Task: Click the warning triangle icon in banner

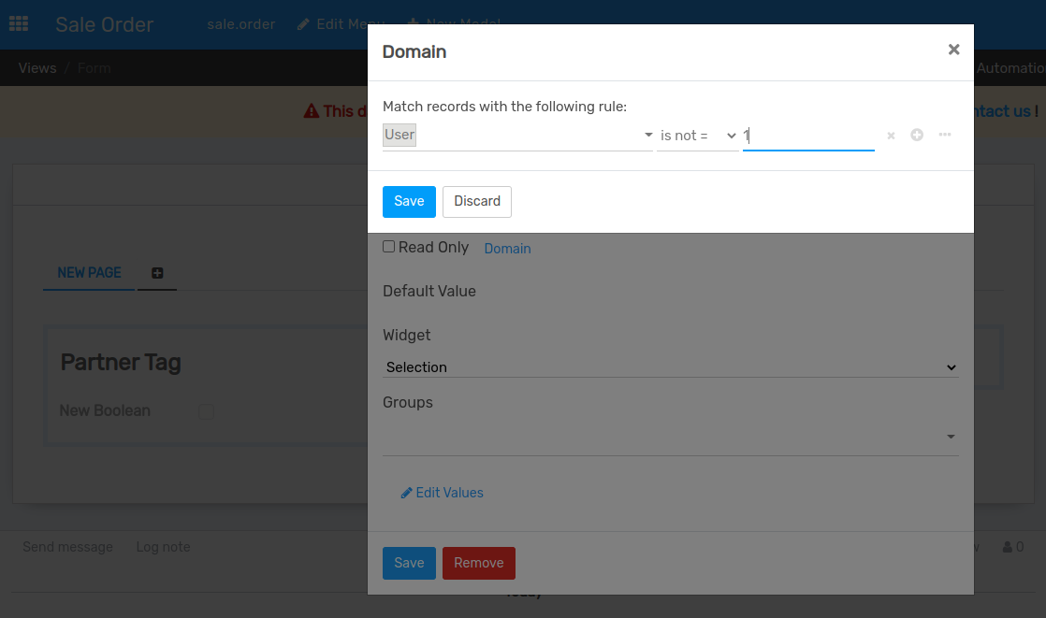Action: 311,111
